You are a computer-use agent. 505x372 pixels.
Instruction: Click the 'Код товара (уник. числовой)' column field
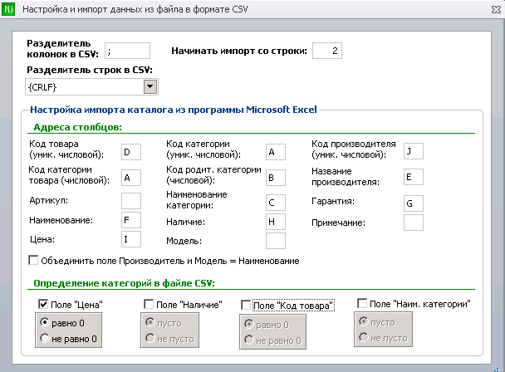131,152
